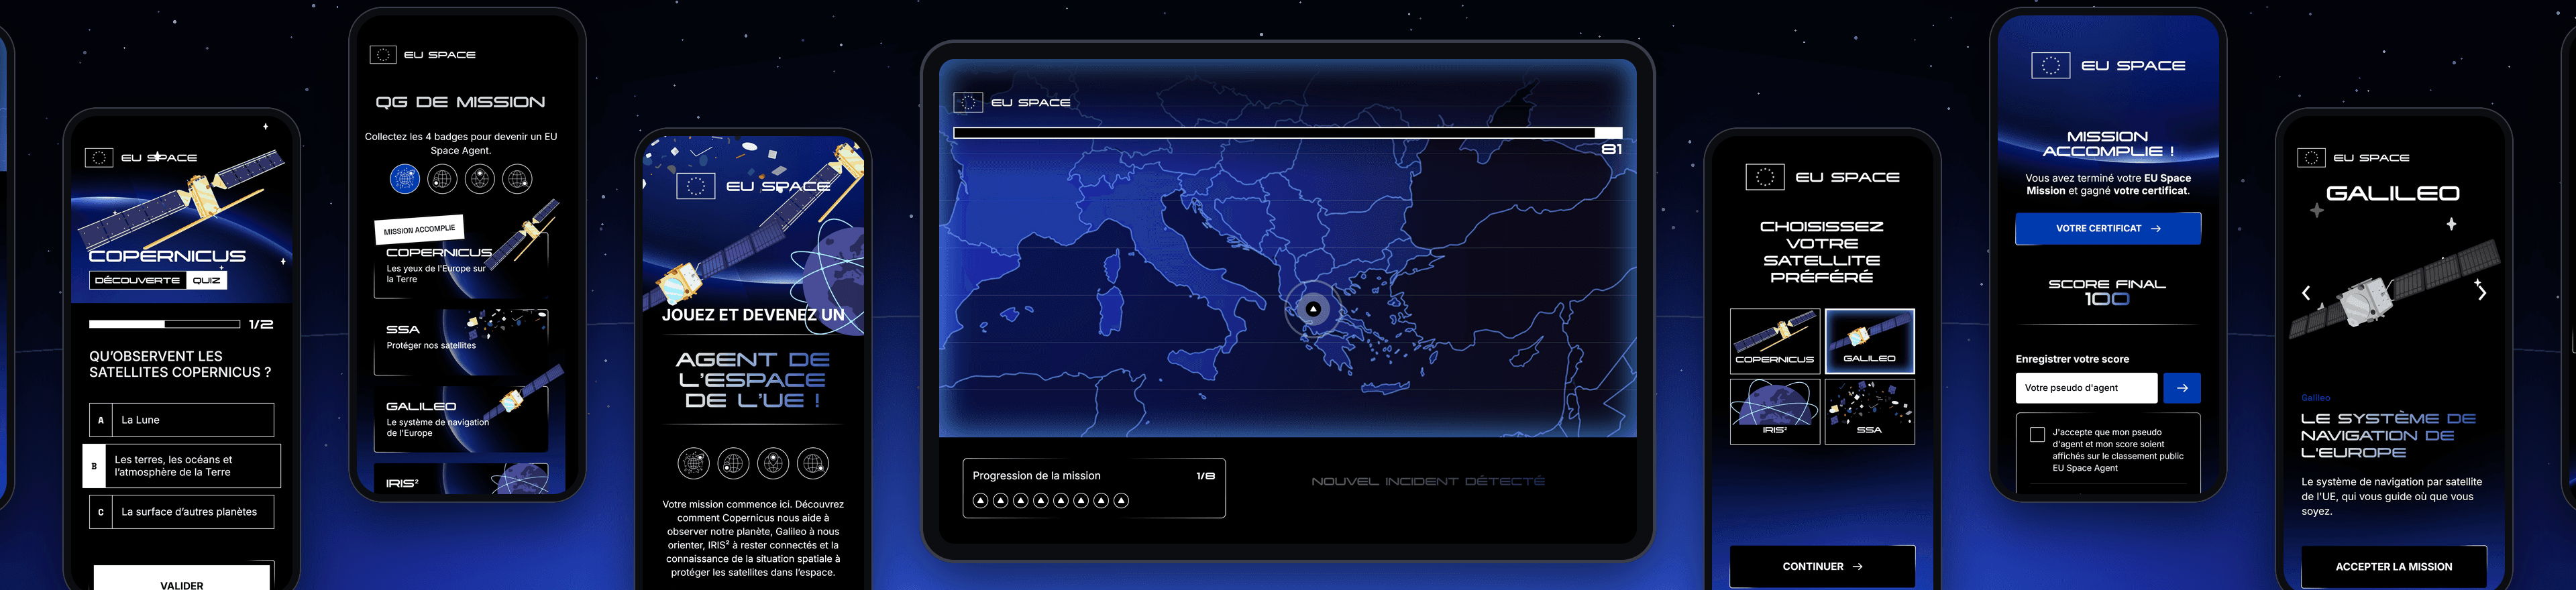Image resolution: width=2576 pixels, height=590 pixels.
Task: Choose answer A, La Lune
Action: (181, 420)
